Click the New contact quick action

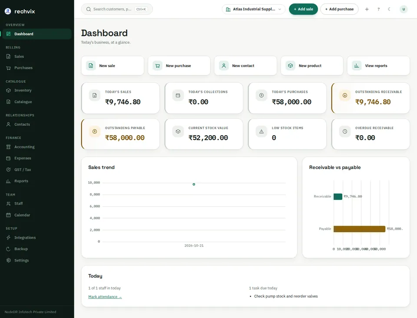(245, 66)
